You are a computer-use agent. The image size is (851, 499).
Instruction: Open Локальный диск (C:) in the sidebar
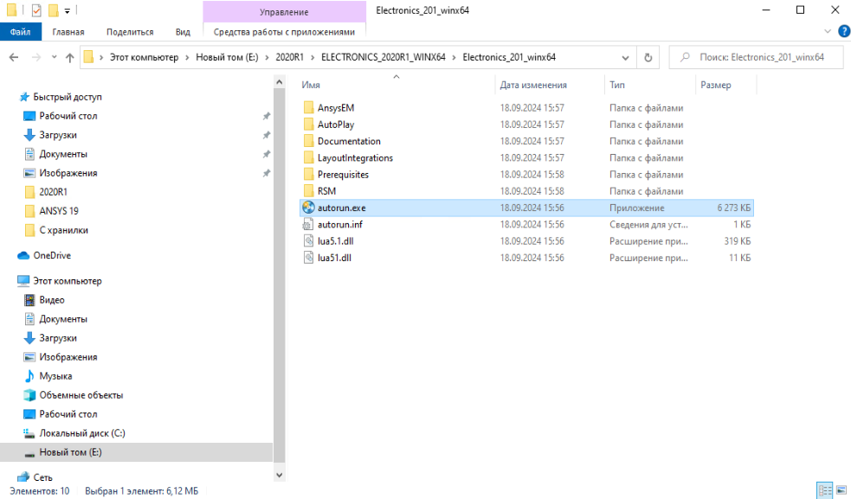pos(82,433)
